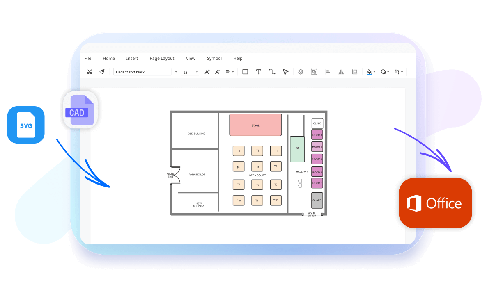
Task: Click the SVG file icon
Action: [26, 125]
